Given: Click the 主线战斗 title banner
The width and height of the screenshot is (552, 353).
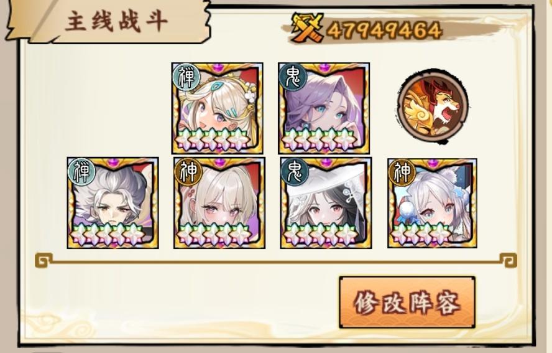Looking at the screenshot, I should (116, 21).
